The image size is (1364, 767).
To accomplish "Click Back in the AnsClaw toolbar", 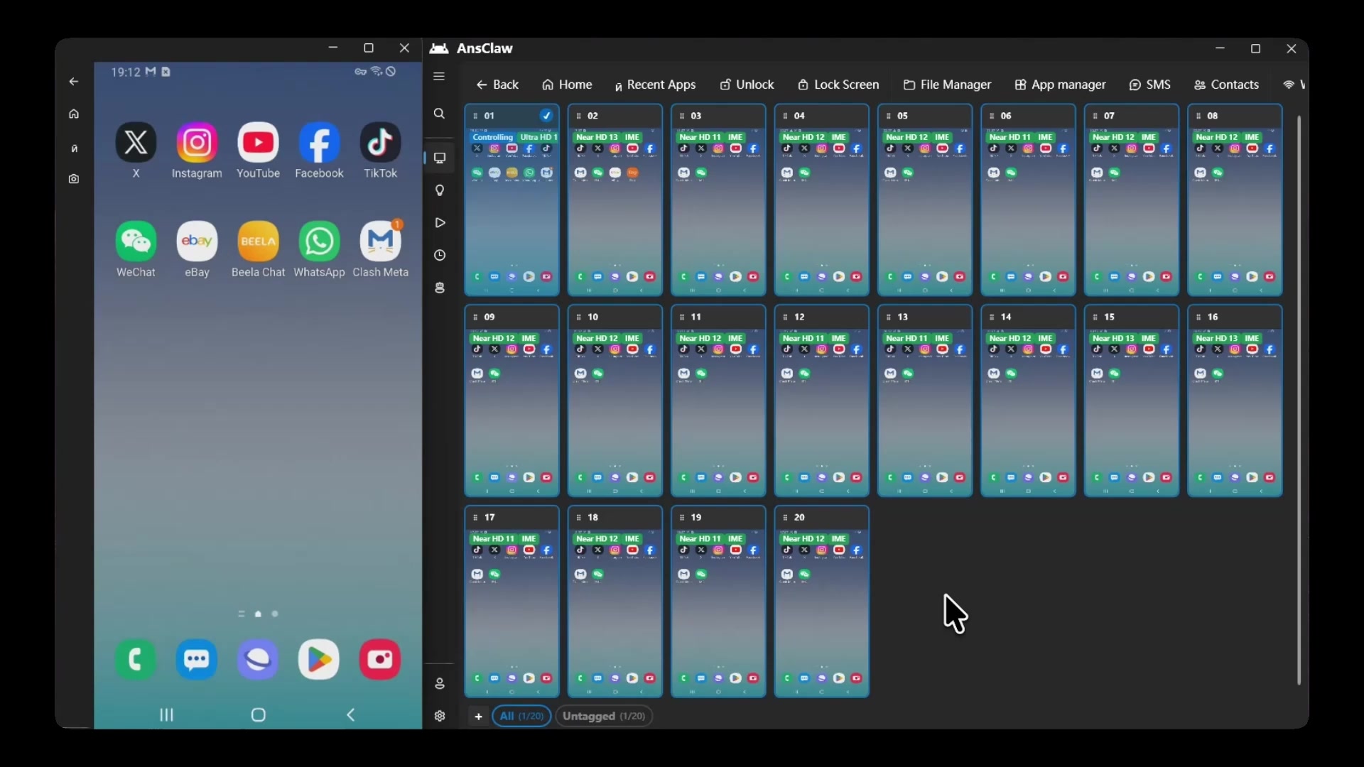I will (497, 85).
